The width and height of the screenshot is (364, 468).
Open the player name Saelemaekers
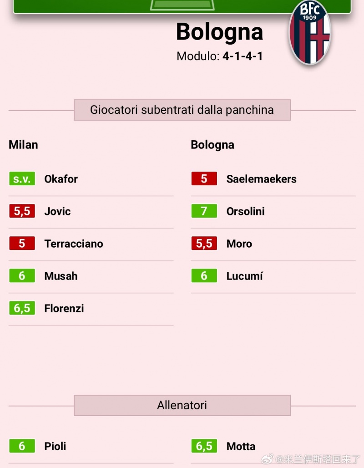261,179
